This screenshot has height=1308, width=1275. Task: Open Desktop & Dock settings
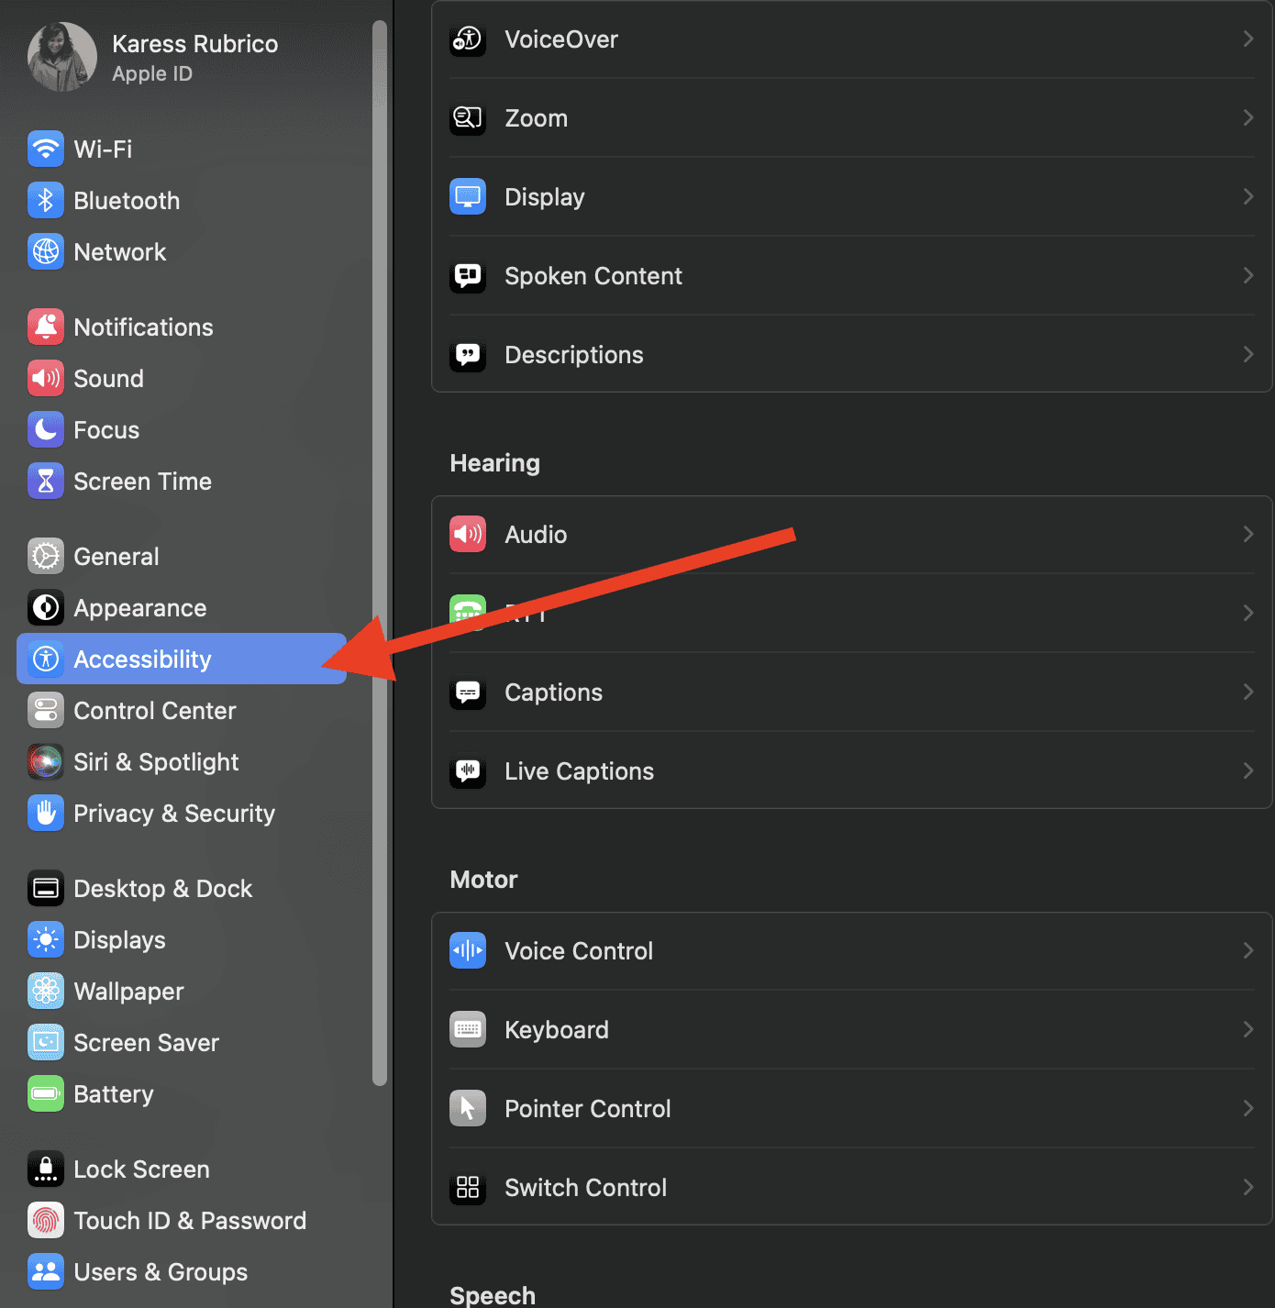[162, 888]
